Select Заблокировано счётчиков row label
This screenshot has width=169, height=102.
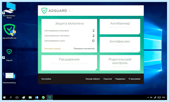point(57,36)
